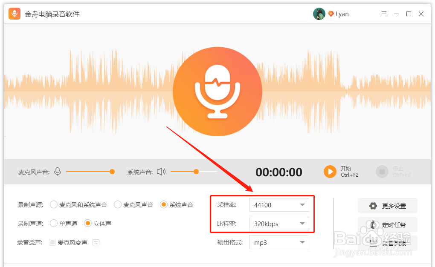Expand the 采样率 dropdown showing 44100
The image size is (435, 267).
pos(279,205)
